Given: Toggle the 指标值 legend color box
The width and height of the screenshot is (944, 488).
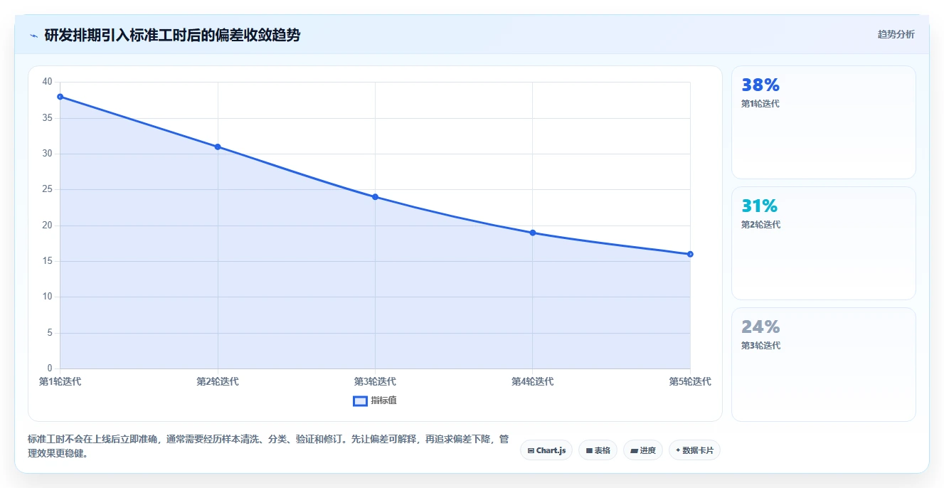Looking at the screenshot, I should point(360,401).
